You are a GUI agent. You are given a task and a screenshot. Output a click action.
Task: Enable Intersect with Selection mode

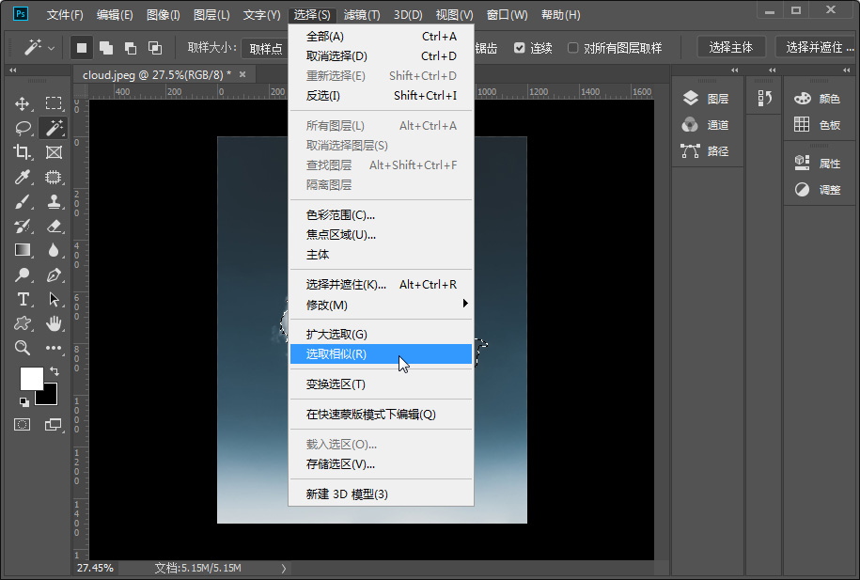point(155,48)
